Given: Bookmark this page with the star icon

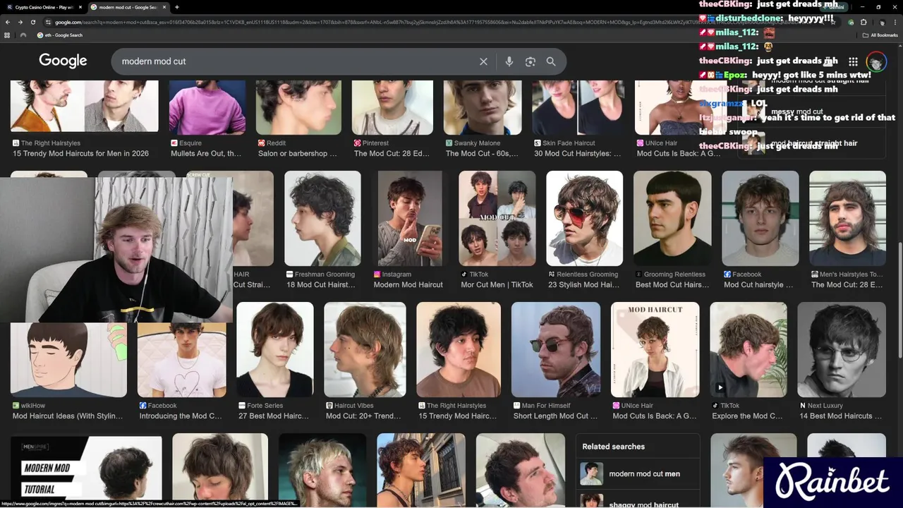Looking at the screenshot, I should 833,22.
